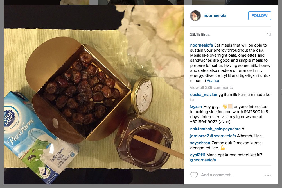Visit eyai2111's profile
The image size is (282, 188).
198,155
